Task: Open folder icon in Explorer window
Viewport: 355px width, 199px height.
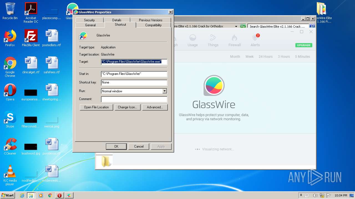Action: coord(106,161)
